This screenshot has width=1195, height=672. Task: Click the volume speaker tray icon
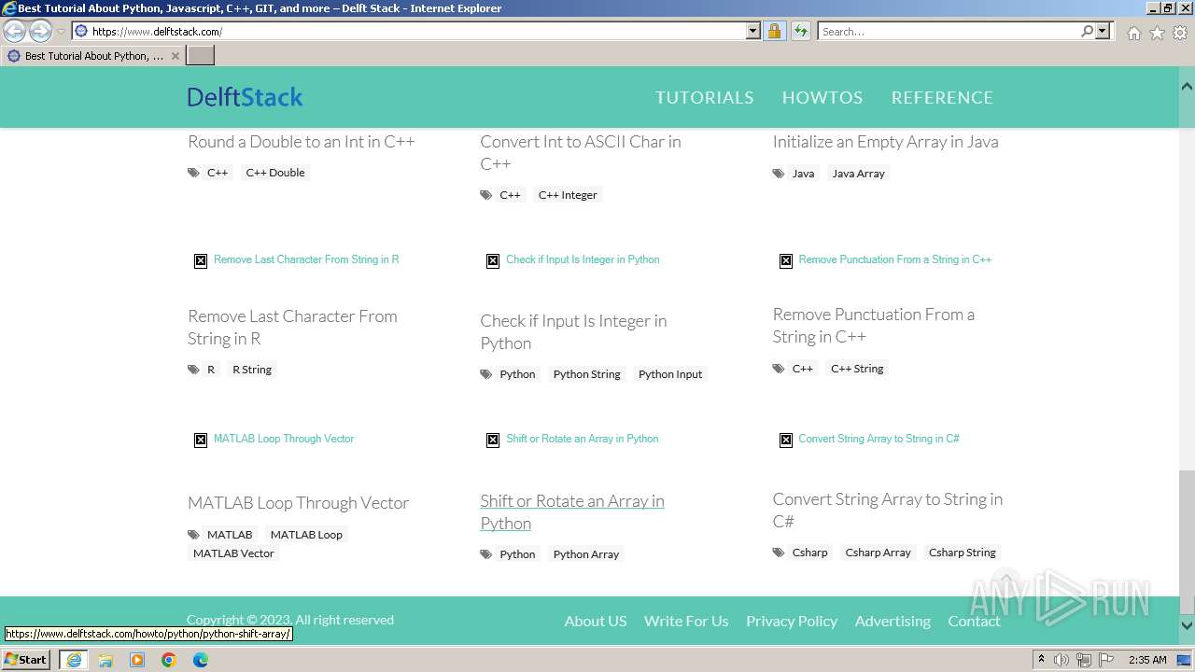(x=1061, y=660)
